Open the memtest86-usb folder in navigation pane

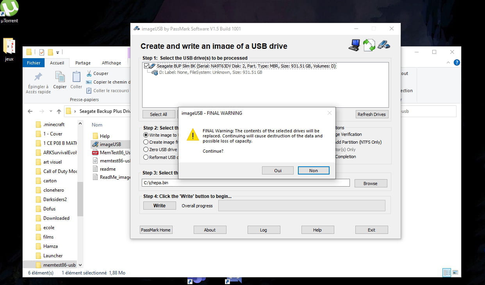tap(55, 265)
